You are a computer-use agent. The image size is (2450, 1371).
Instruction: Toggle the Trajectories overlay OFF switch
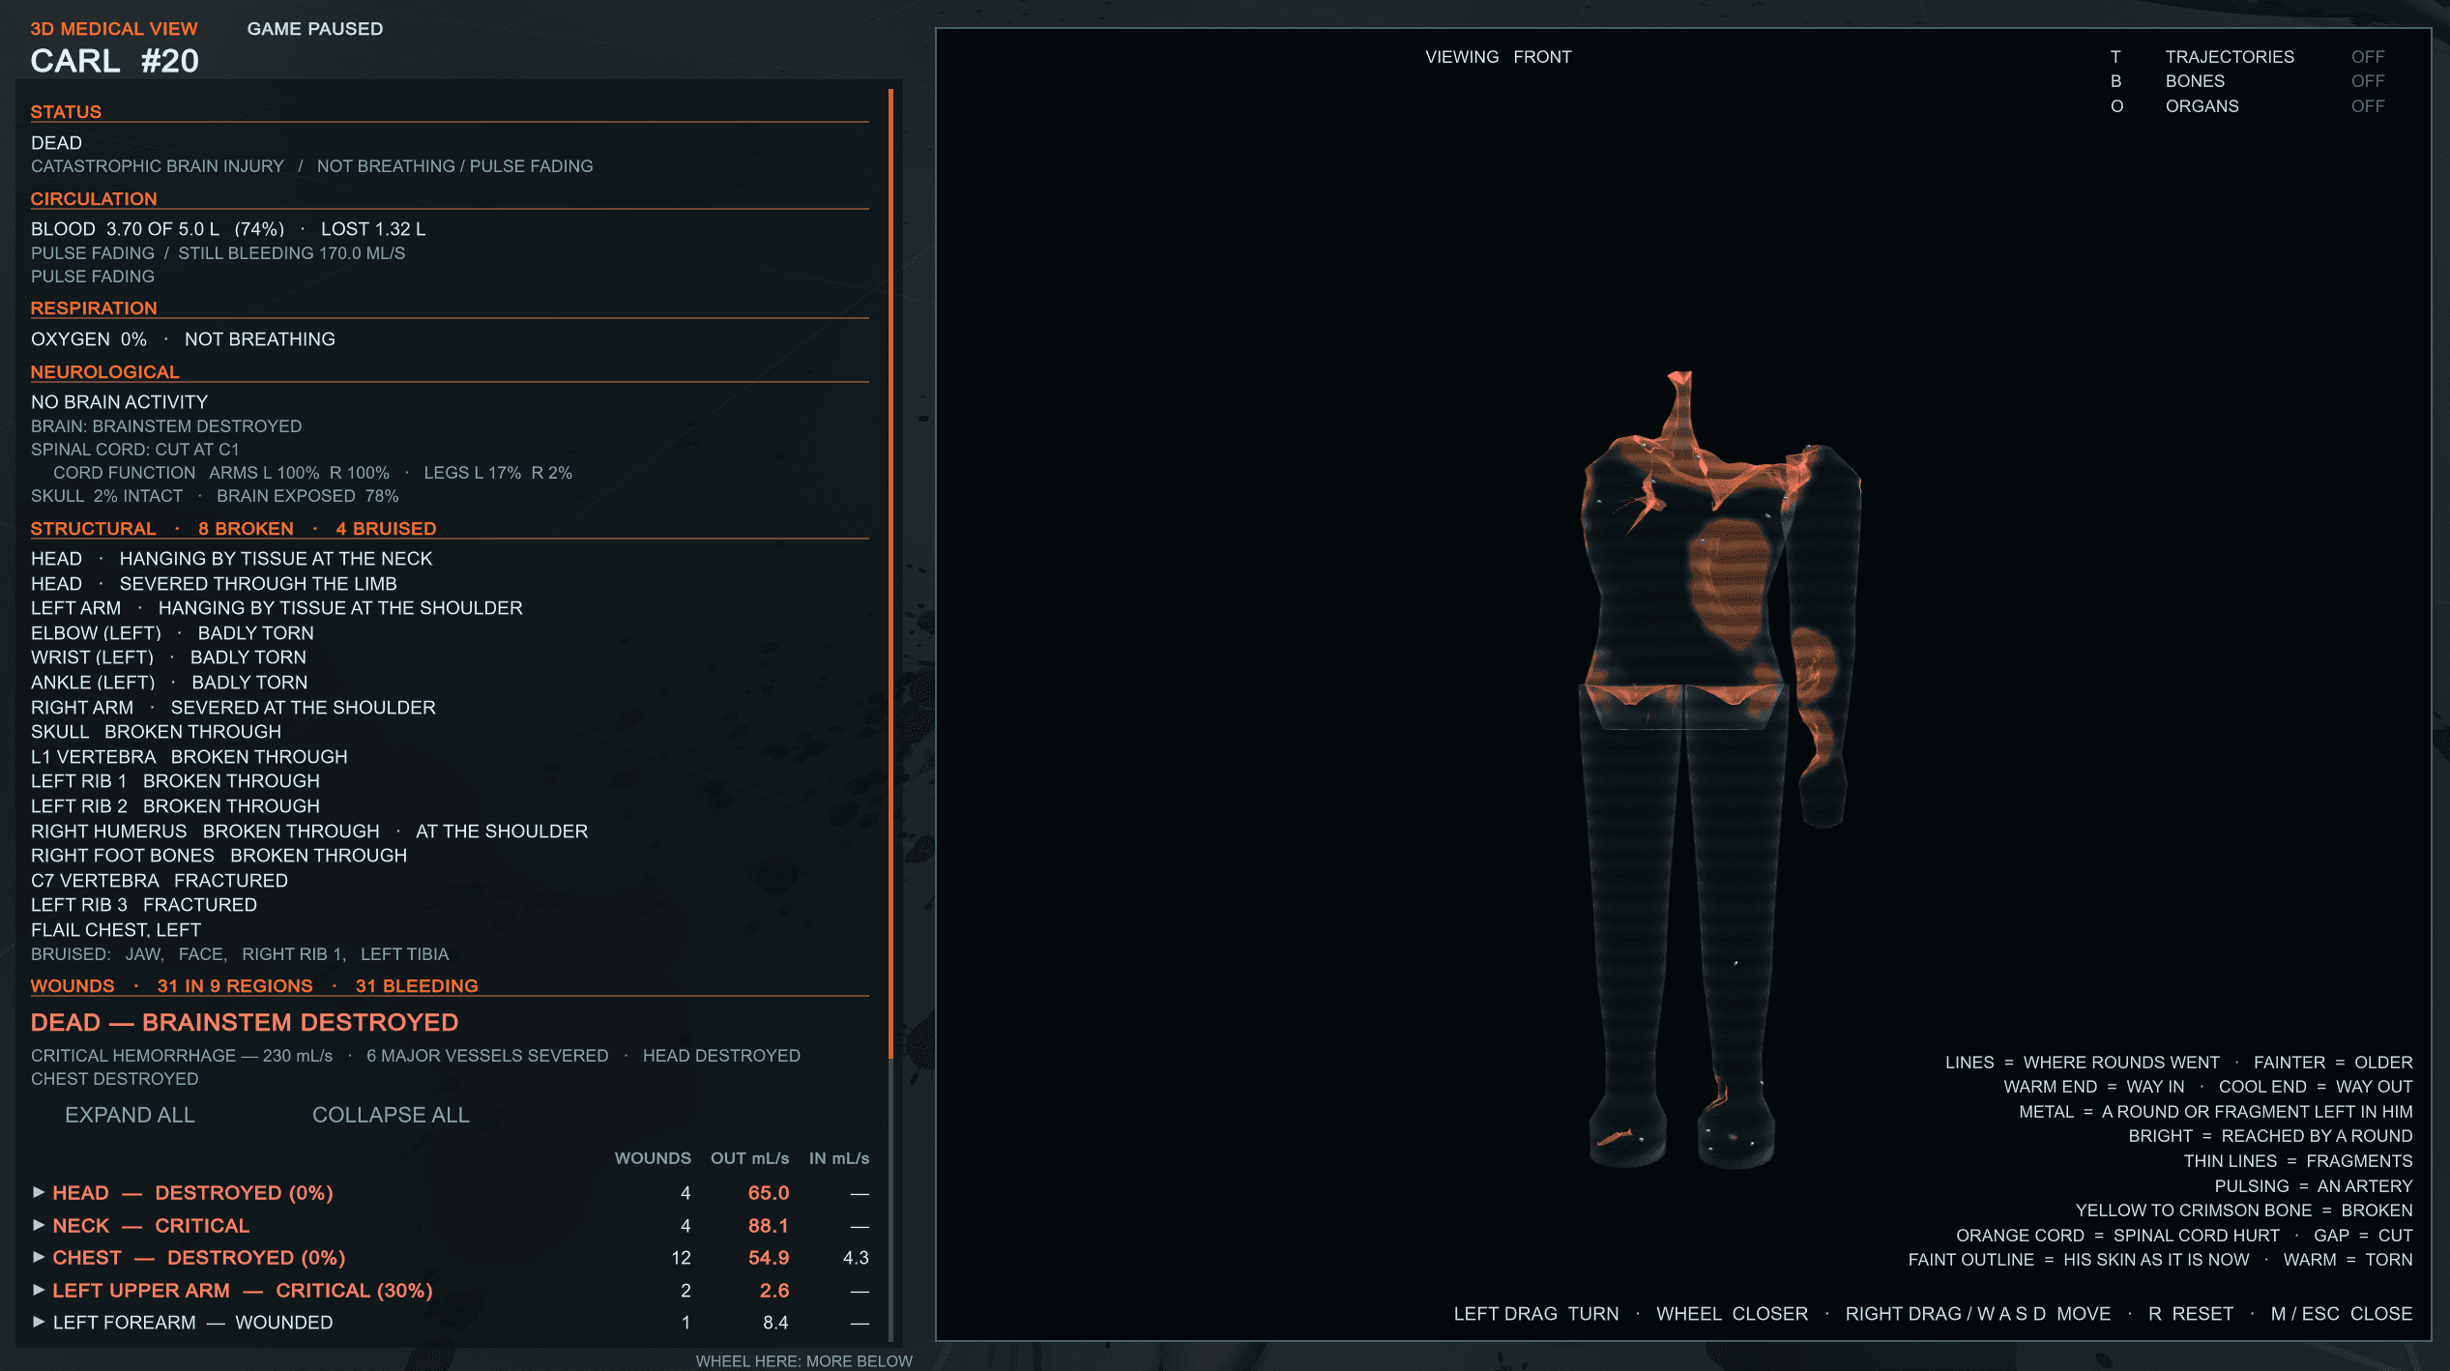[x=2367, y=57]
